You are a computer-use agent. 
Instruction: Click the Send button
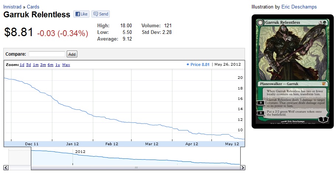coord(101,14)
